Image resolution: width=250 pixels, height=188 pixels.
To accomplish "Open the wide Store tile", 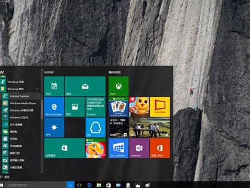I will [64, 148].
